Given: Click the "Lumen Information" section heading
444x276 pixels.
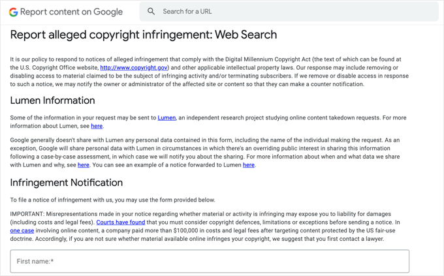Looking at the screenshot, I should (53, 100).
